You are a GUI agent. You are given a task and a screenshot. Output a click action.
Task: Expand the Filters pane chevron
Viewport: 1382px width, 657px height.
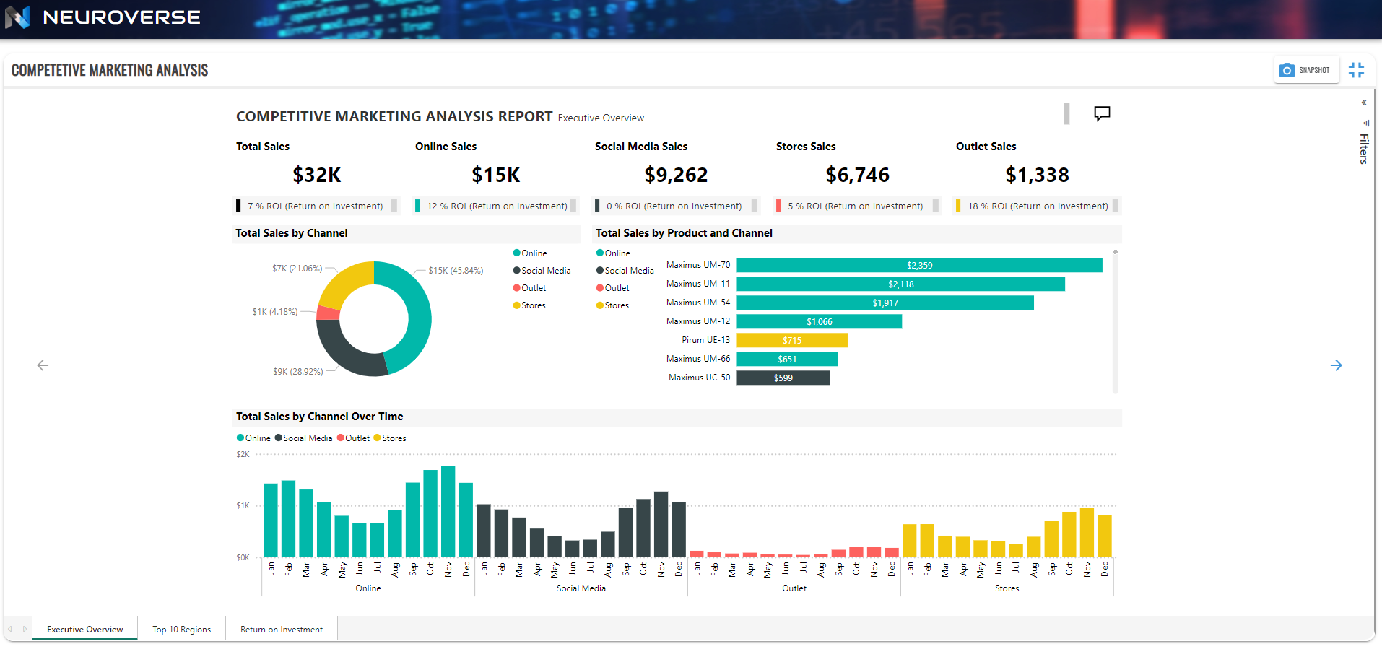[x=1364, y=103]
